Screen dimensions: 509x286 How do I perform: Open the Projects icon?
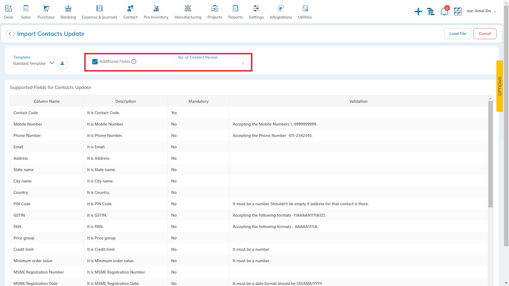click(215, 8)
